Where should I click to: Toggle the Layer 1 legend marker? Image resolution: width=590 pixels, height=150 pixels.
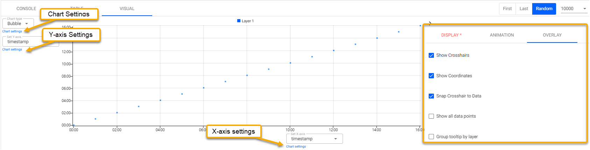239,21
